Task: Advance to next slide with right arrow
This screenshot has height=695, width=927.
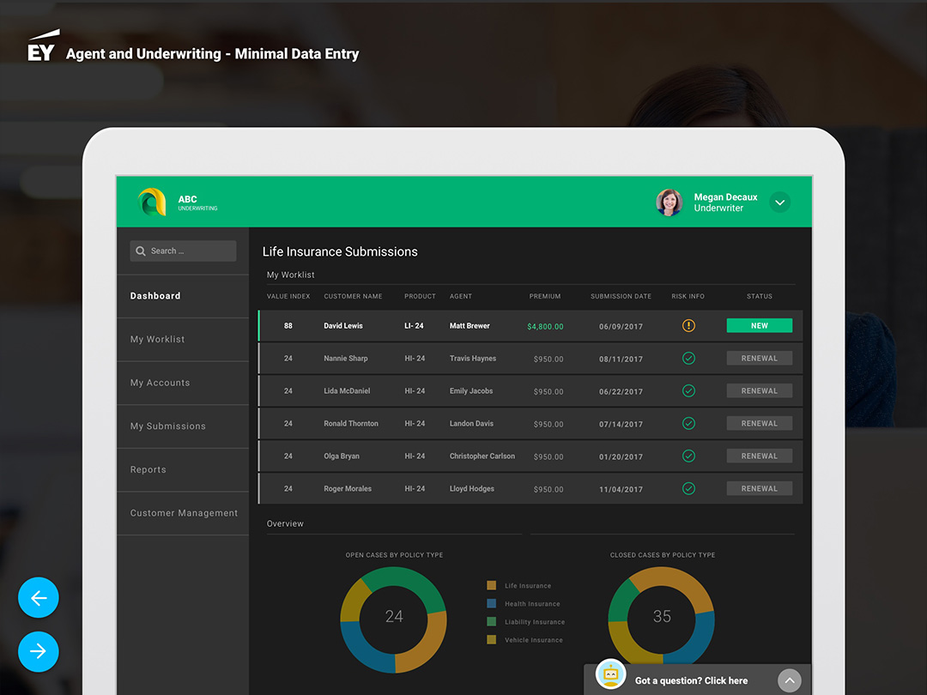Action: tap(39, 652)
